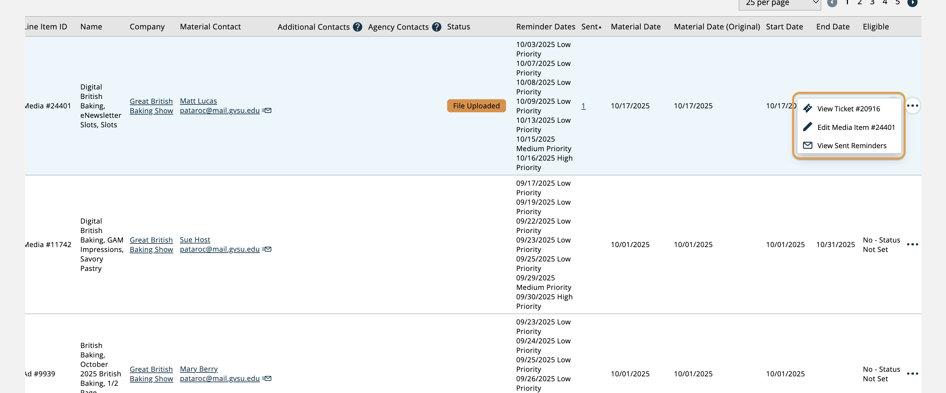Click the File Uploaded status badge

point(476,106)
